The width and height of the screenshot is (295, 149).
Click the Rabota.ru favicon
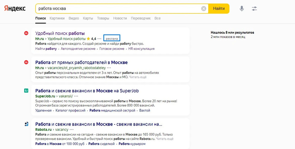click(x=26, y=124)
